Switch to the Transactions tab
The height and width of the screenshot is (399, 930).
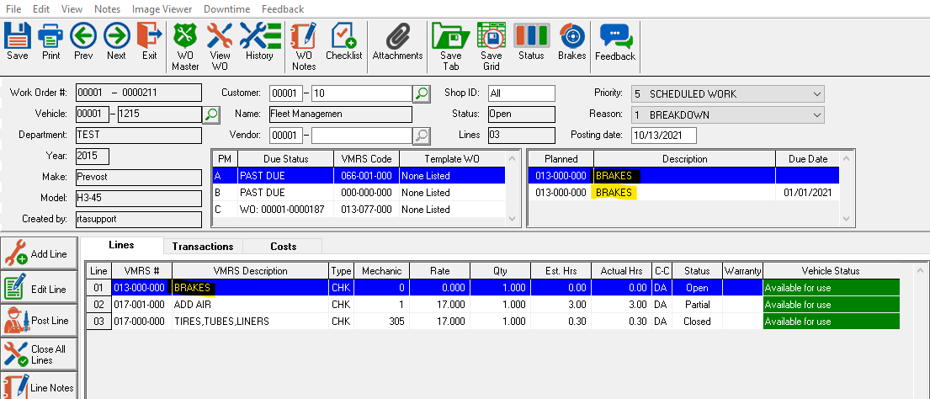coord(202,246)
